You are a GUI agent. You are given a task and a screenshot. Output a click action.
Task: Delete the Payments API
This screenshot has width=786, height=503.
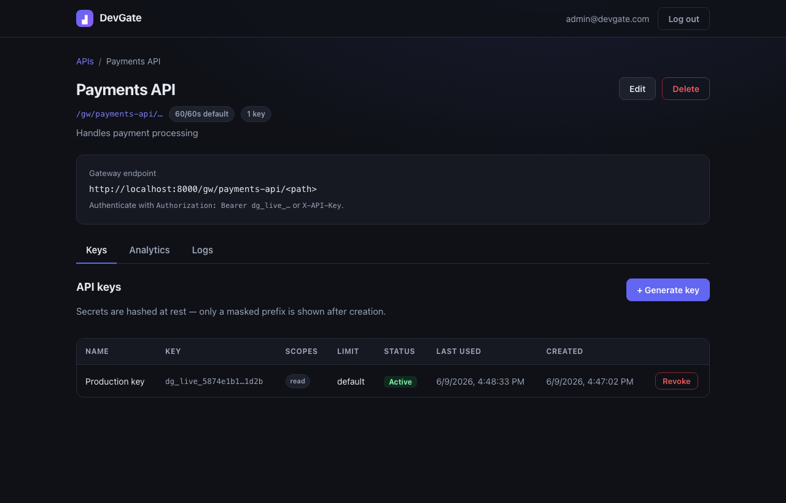tap(685, 89)
